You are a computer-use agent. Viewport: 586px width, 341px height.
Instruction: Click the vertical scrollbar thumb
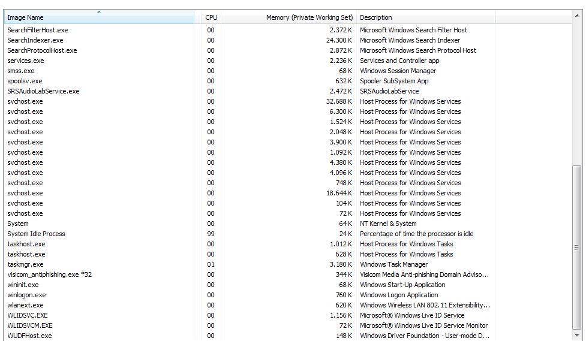point(577,248)
